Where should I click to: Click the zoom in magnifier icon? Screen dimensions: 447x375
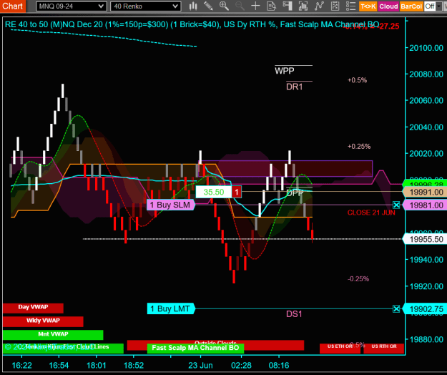click(x=224, y=6)
